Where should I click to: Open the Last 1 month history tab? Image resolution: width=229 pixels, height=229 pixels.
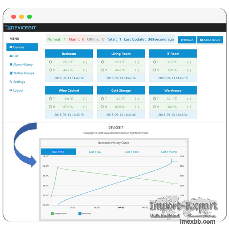tap(169, 152)
